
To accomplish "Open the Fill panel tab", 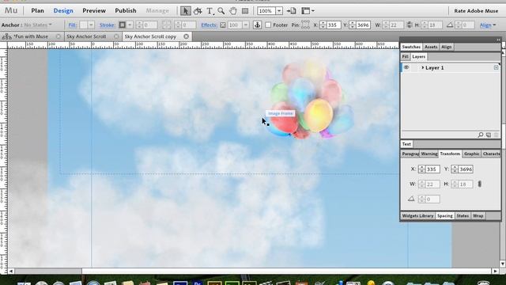I will pos(405,56).
